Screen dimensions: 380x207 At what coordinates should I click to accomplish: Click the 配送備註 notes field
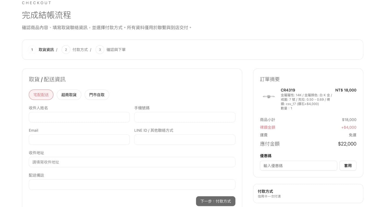132,184
